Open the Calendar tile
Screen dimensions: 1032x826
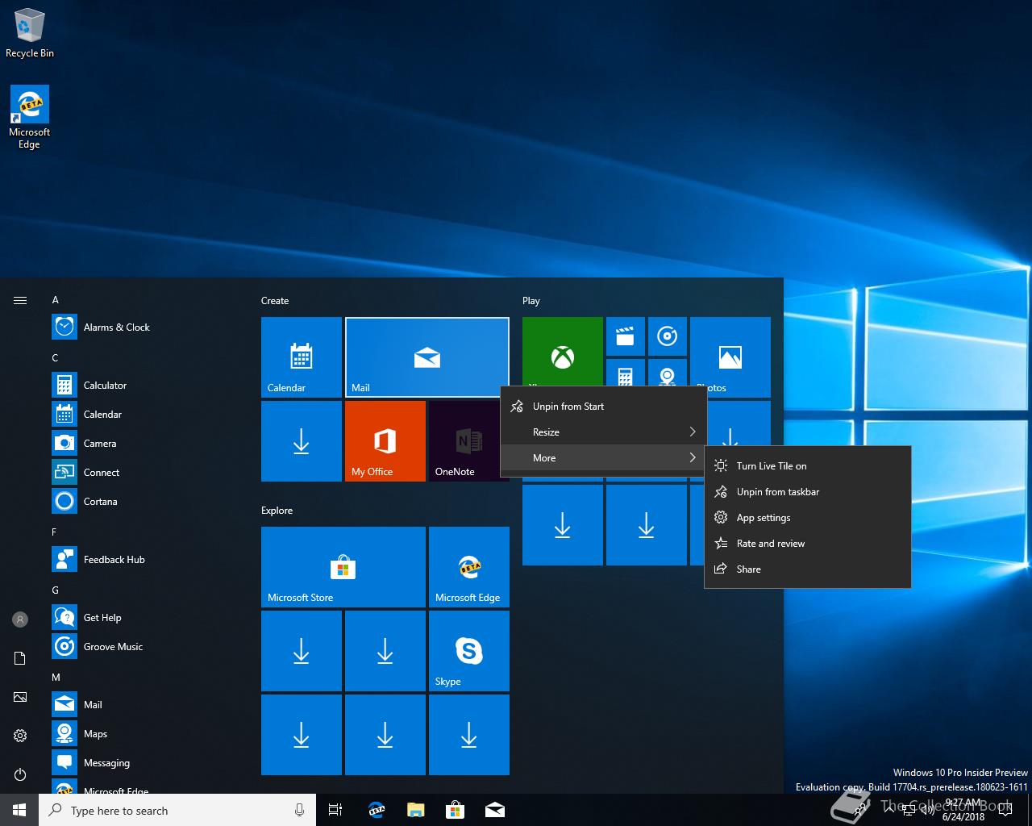pos(302,357)
